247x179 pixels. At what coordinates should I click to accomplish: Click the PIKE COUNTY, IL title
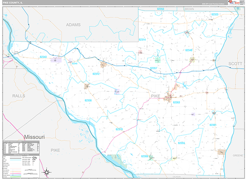(12, 2)
